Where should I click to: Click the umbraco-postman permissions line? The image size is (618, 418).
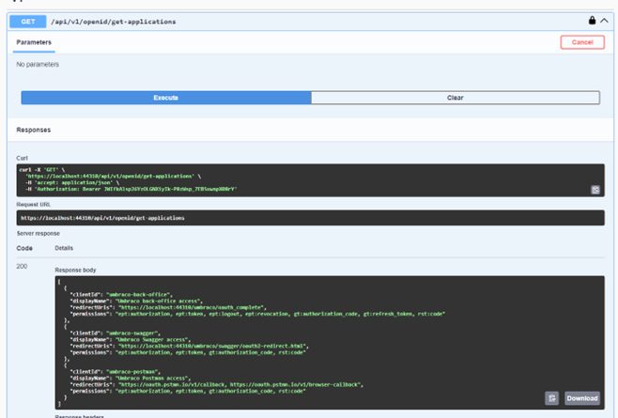188,390
